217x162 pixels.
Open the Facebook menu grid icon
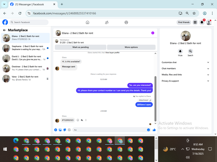pyautogui.click(x=195, y=22)
